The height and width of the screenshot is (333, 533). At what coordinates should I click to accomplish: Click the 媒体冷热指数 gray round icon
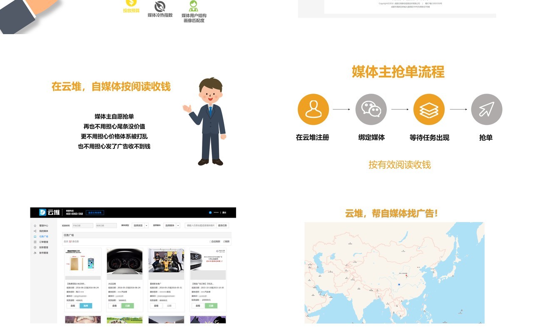pos(160,6)
